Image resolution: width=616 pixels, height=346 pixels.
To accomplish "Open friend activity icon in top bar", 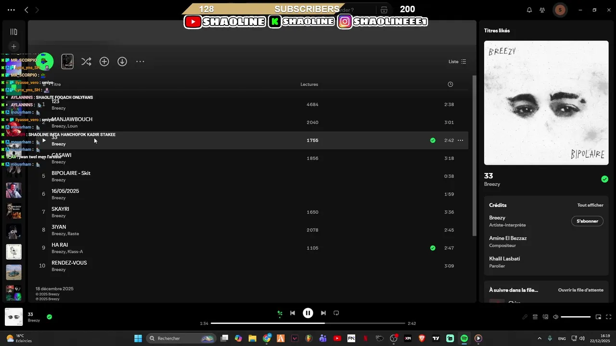I will pyautogui.click(x=542, y=10).
